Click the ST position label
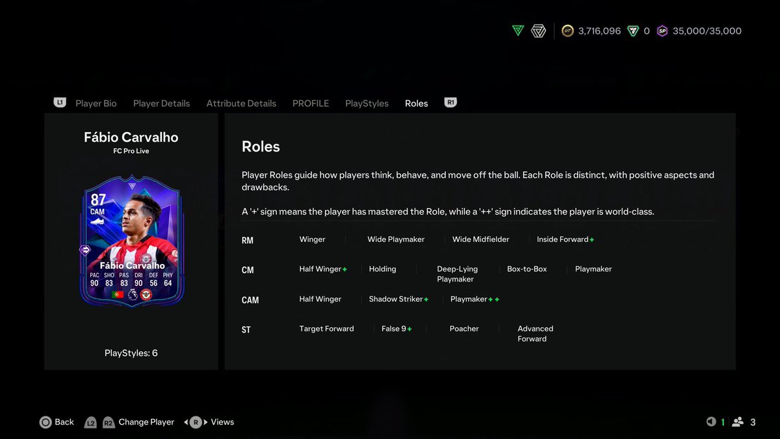The width and height of the screenshot is (780, 439). point(246,330)
